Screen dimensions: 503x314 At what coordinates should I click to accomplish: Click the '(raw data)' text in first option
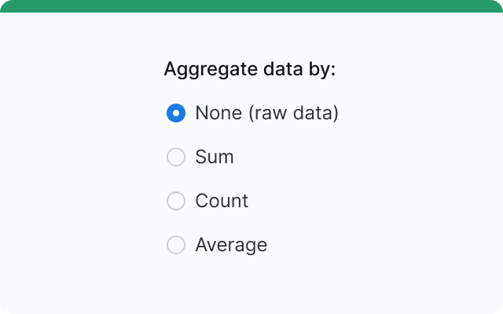coord(293,113)
